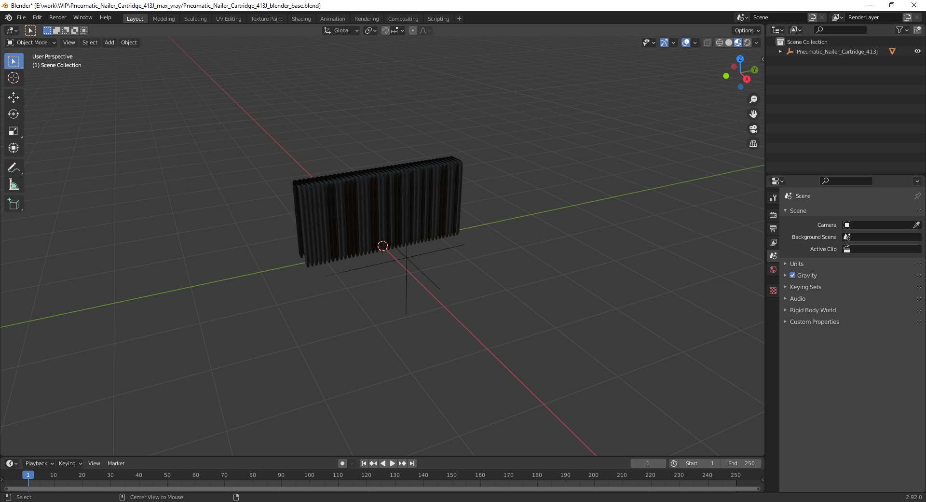
Task: Expand the Units panel
Action: click(797, 264)
